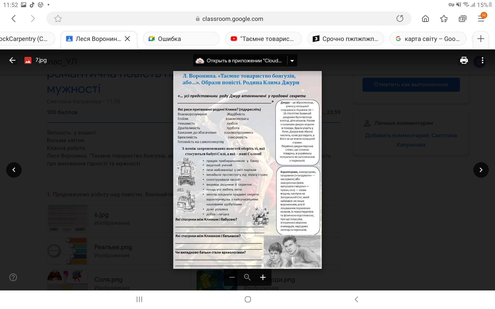
Task: Zoom in with plus icon
Action: coord(263,277)
